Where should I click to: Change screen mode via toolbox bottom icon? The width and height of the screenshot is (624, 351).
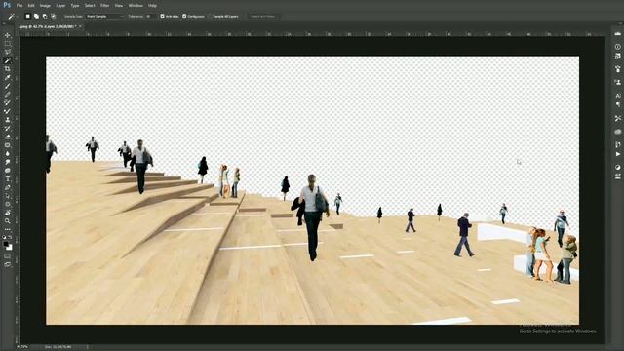point(7,264)
